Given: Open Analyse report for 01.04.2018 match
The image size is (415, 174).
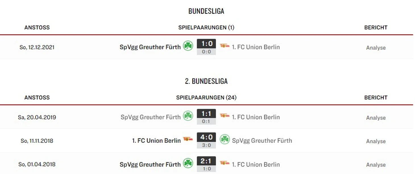Looking at the screenshot, I should (x=376, y=165).
